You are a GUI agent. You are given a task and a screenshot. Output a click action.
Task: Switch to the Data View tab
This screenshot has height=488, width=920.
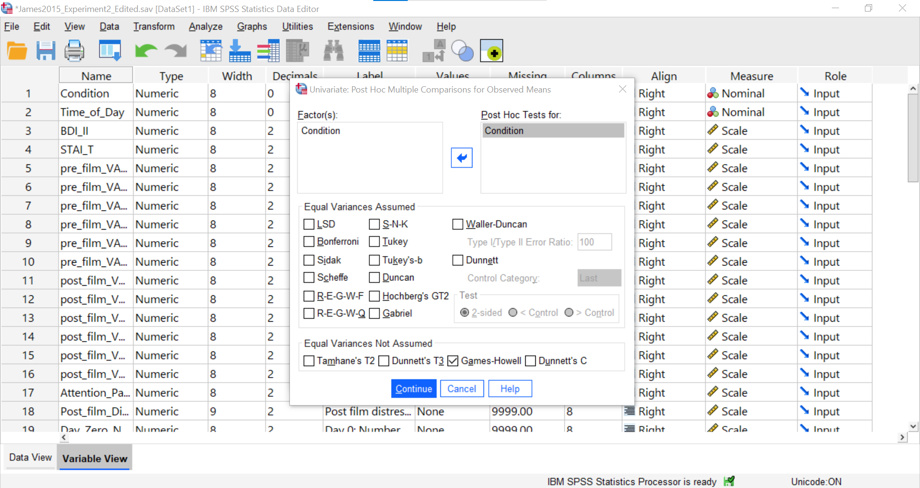tap(30, 457)
